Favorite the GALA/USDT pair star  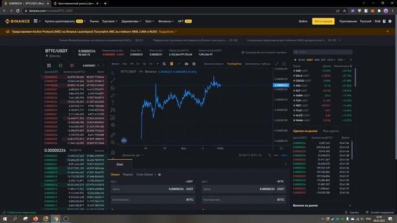point(294,76)
